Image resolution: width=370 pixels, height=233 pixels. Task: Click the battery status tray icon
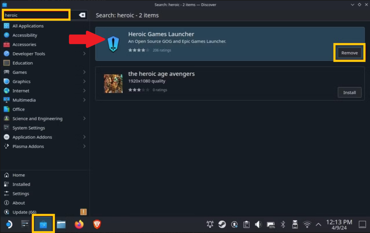point(271,224)
